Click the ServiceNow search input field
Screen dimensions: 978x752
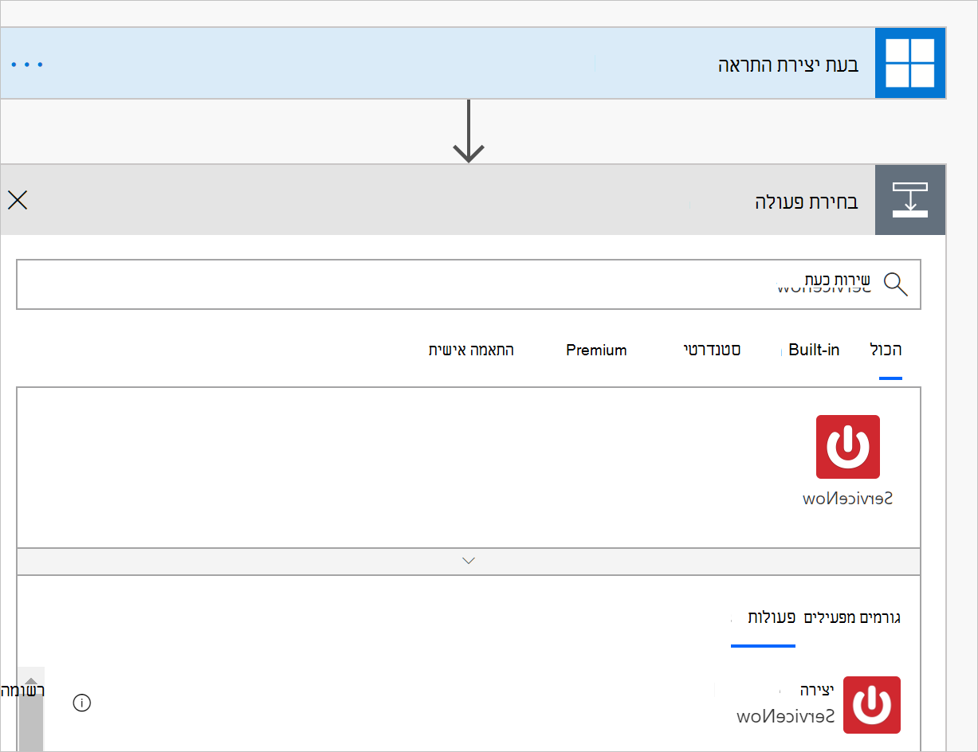[468, 284]
